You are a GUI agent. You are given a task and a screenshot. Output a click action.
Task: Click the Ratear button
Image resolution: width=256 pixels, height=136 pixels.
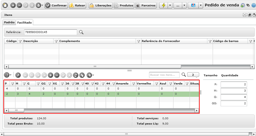click(x=77, y=5)
